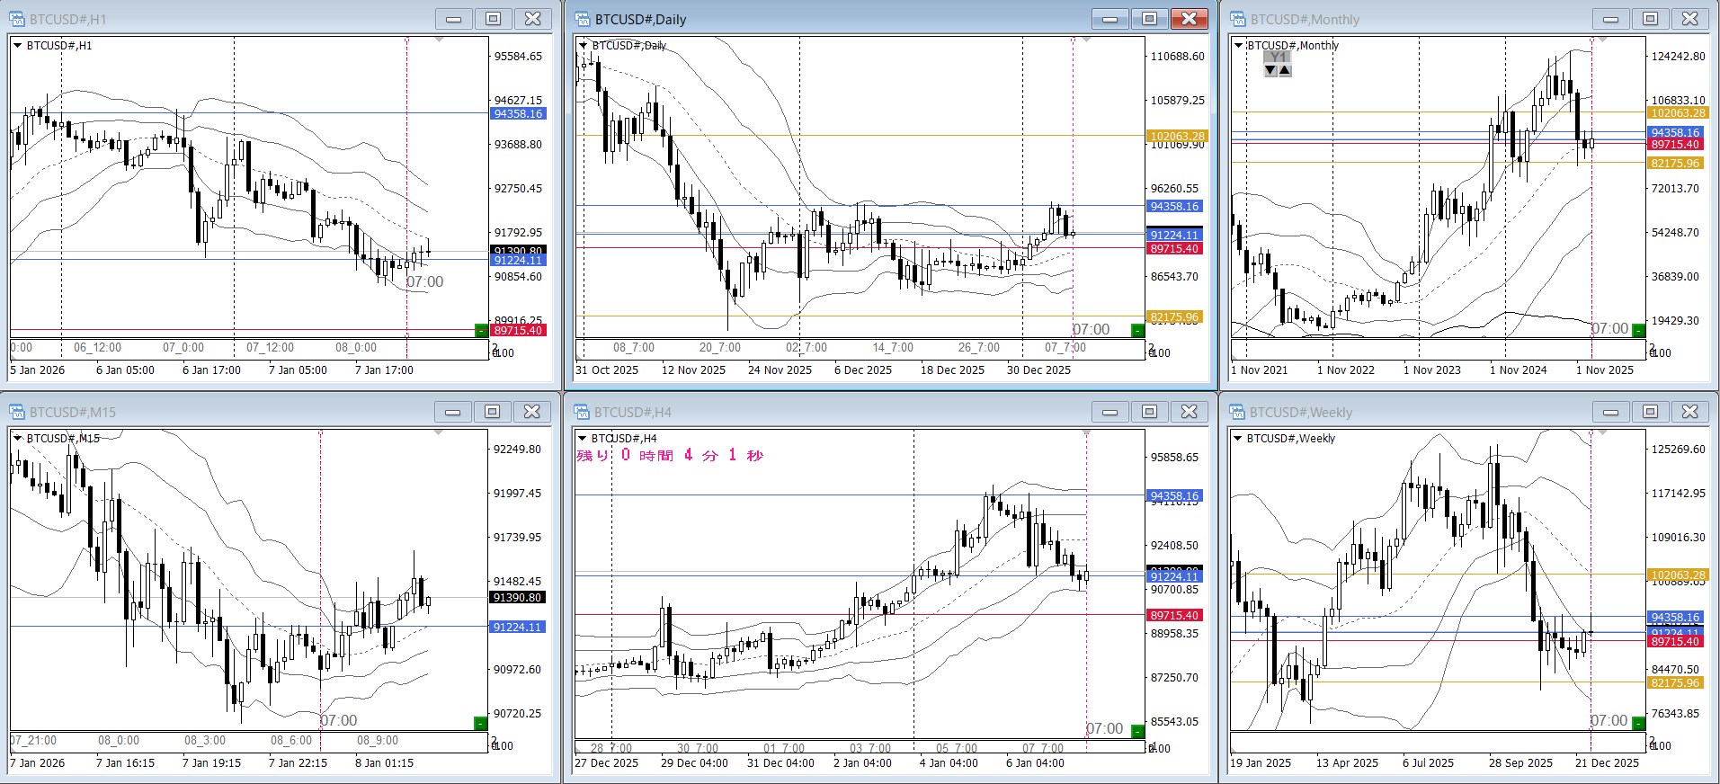Click the chart icon in BTCUSD#,Monthly title bar

click(1238, 19)
